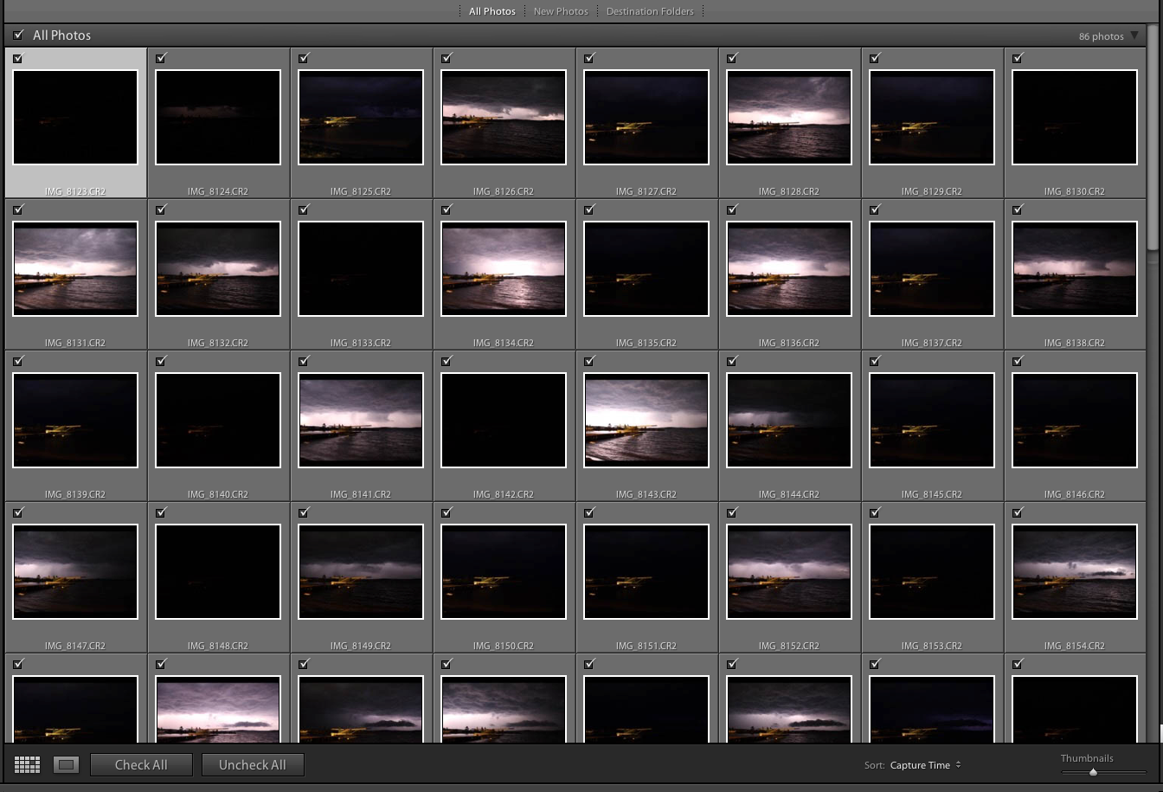Select the New Photos tab
This screenshot has height=792, width=1163.
(561, 11)
